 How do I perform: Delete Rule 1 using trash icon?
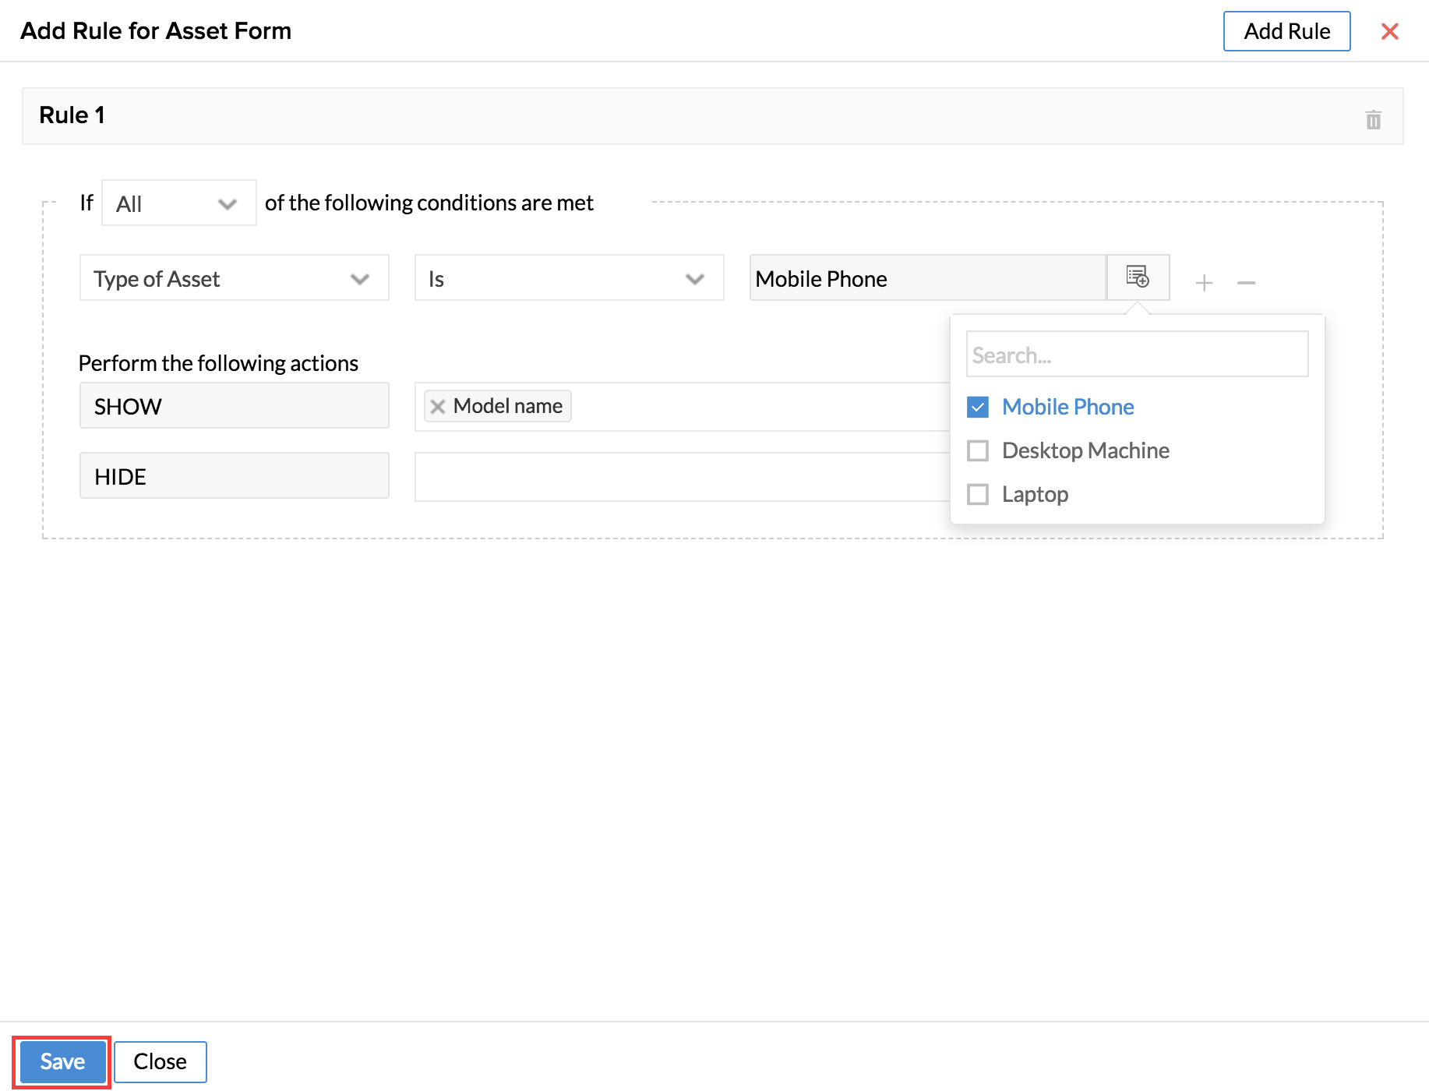coord(1373,120)
